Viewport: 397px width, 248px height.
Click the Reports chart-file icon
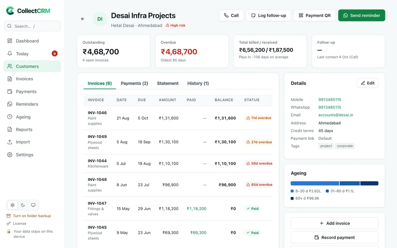click(10, 130)
